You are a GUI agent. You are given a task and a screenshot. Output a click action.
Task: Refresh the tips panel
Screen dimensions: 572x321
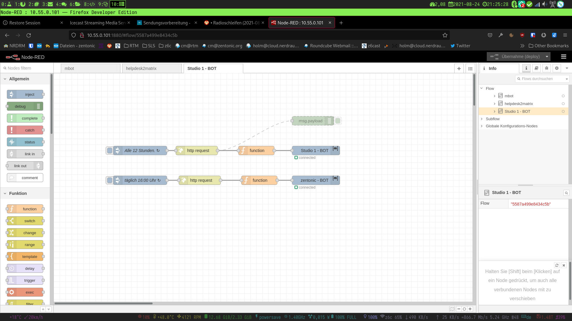coord(557,265)
